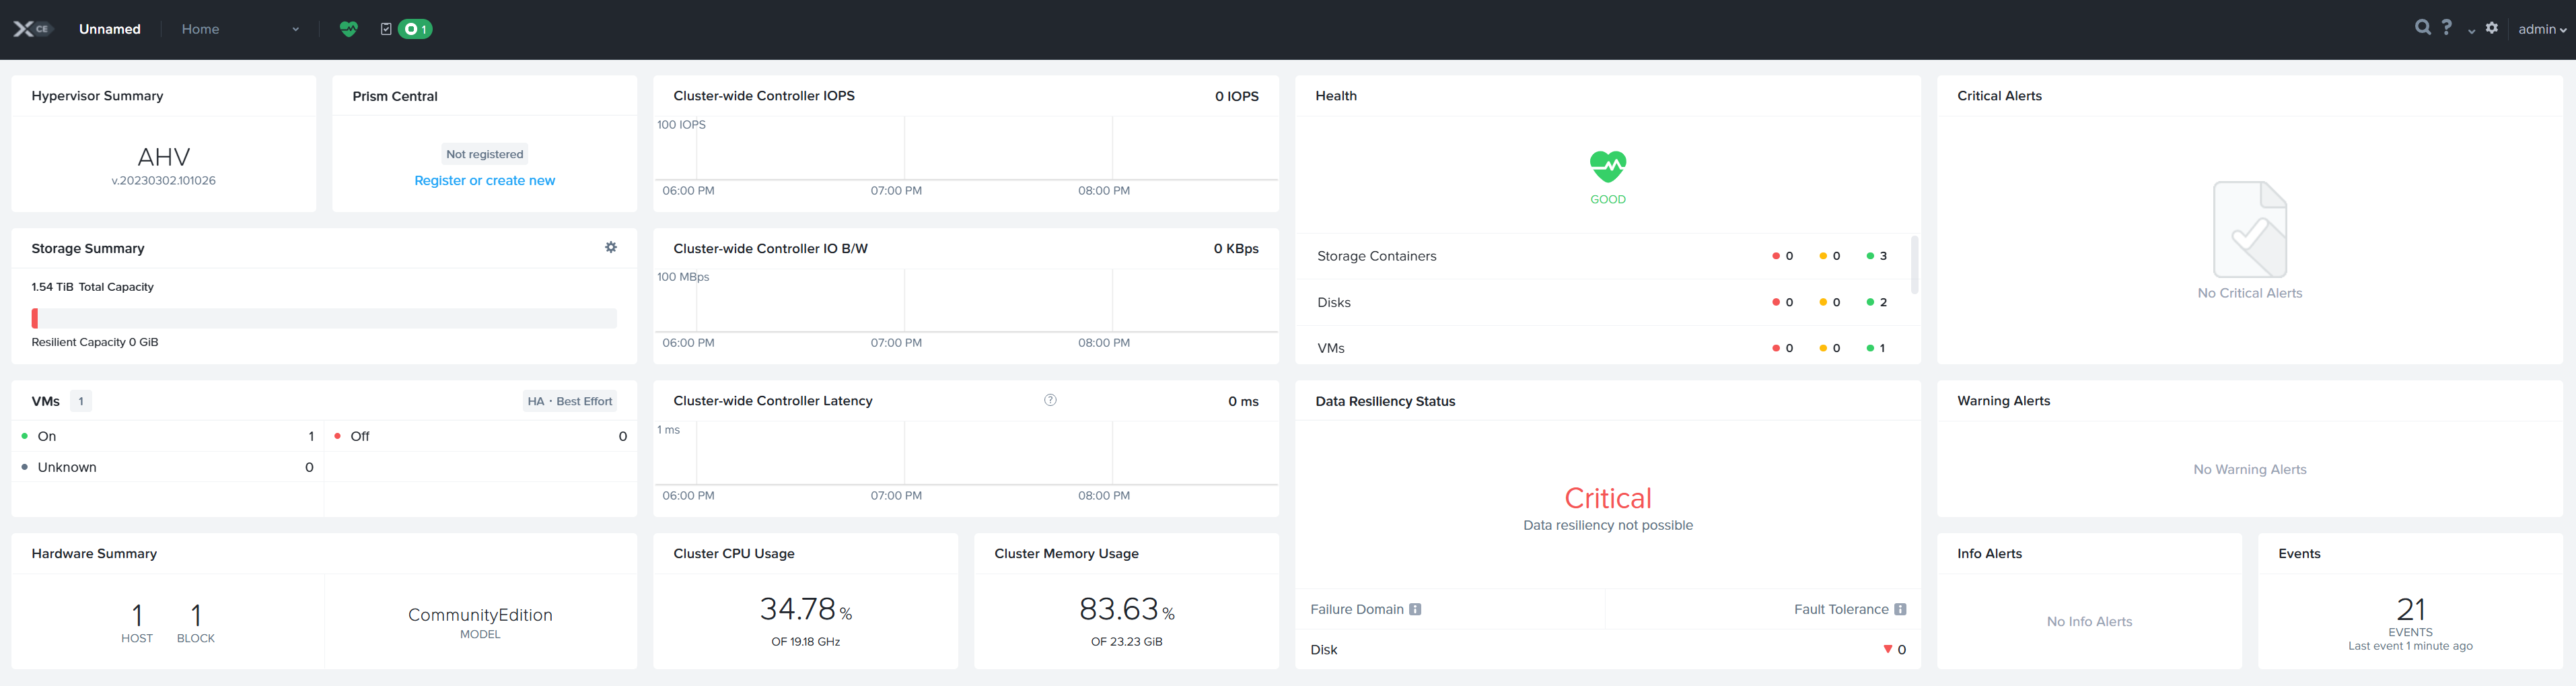Image resolution: width=2576 pixels, height=686 pixels.
Task: Click the large green Health GOOD heart
Action: coord(1608,166)
